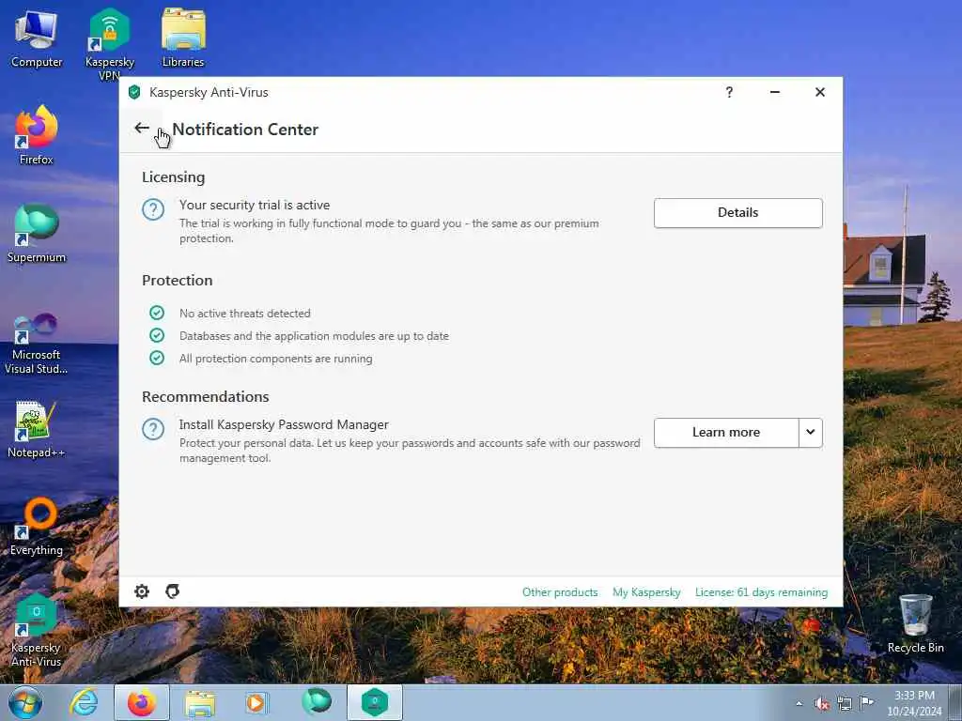The width and height of the screenshot is (962, 721).
Task: Click 'All protection components are running' text
Action: 275,359
